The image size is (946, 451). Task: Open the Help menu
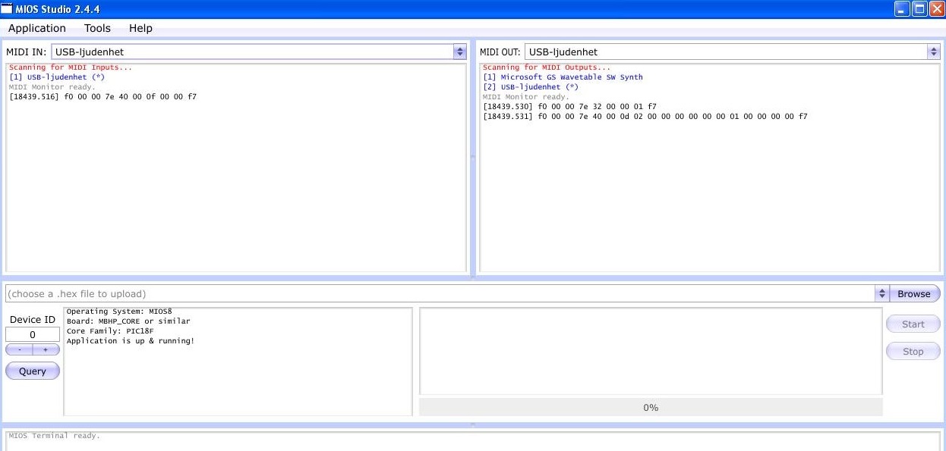[140, 28]
